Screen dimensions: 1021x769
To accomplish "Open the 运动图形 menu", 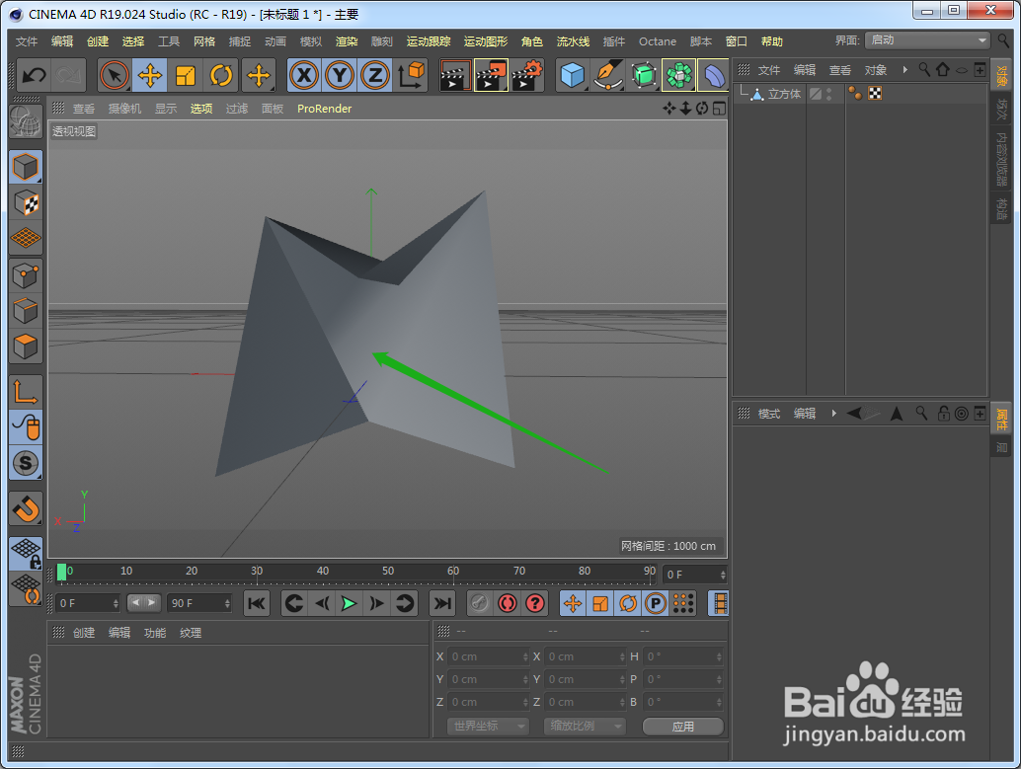I will (x=486, y=41).
